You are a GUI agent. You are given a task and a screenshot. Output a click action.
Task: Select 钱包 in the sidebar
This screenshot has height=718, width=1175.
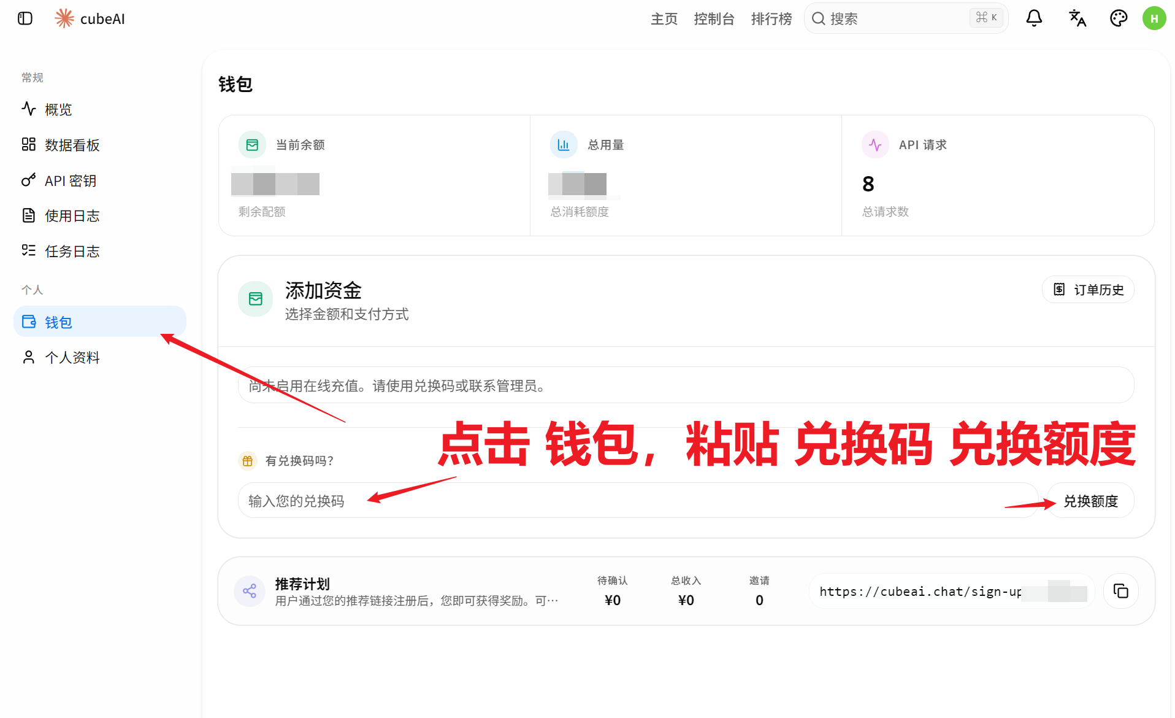100,322
